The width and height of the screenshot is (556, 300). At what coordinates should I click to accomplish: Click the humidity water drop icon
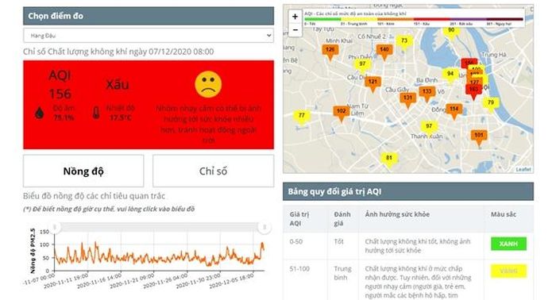point(40,113)
